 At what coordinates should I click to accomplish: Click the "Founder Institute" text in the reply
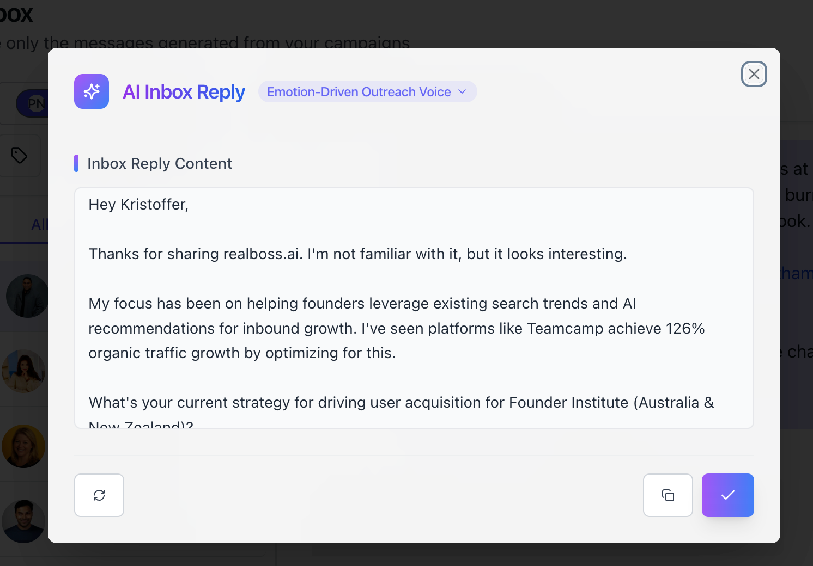coord(568,403)
